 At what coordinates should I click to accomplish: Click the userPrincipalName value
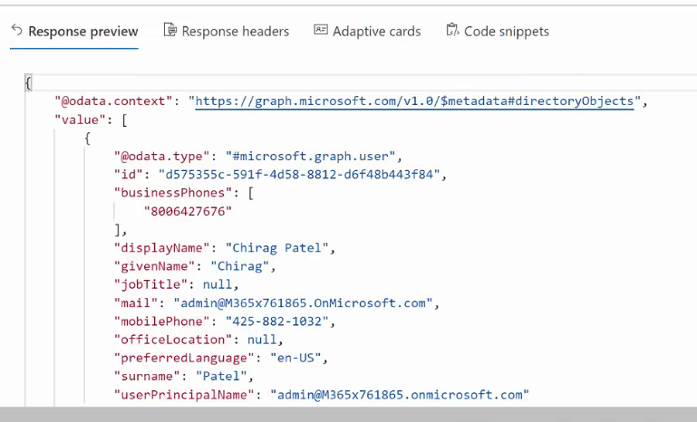(400, 395)
